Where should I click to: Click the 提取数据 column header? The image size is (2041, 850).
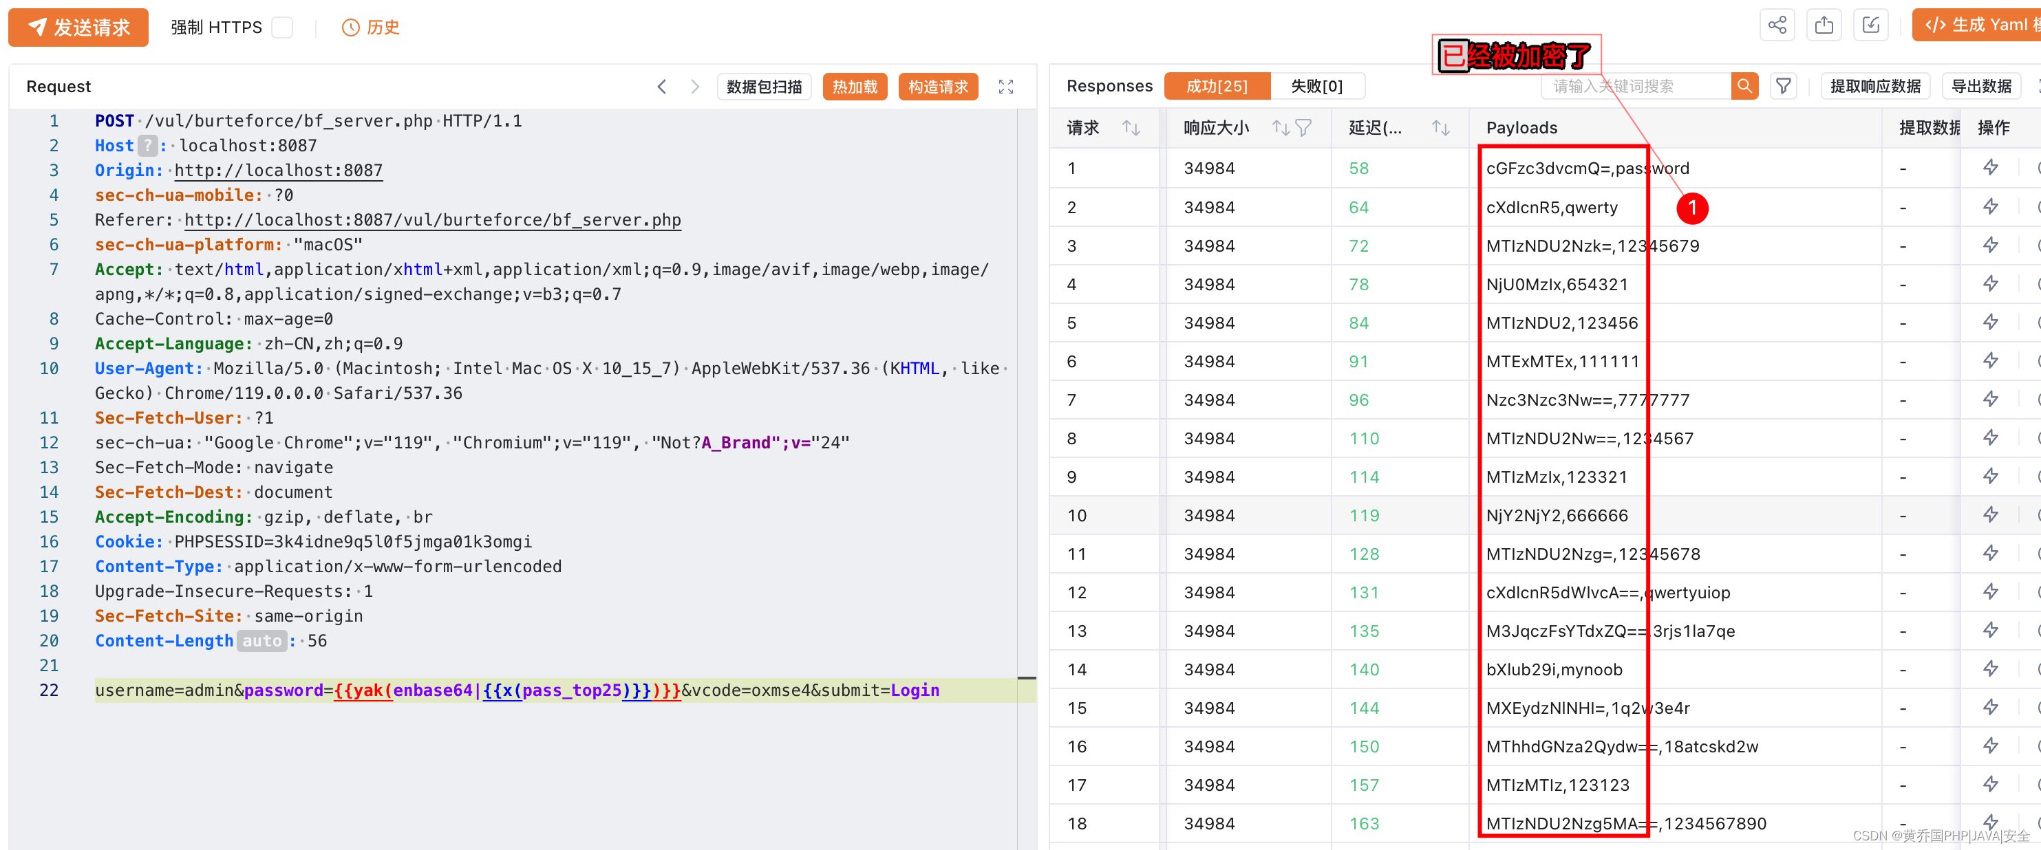click(x=1930, y=127)
